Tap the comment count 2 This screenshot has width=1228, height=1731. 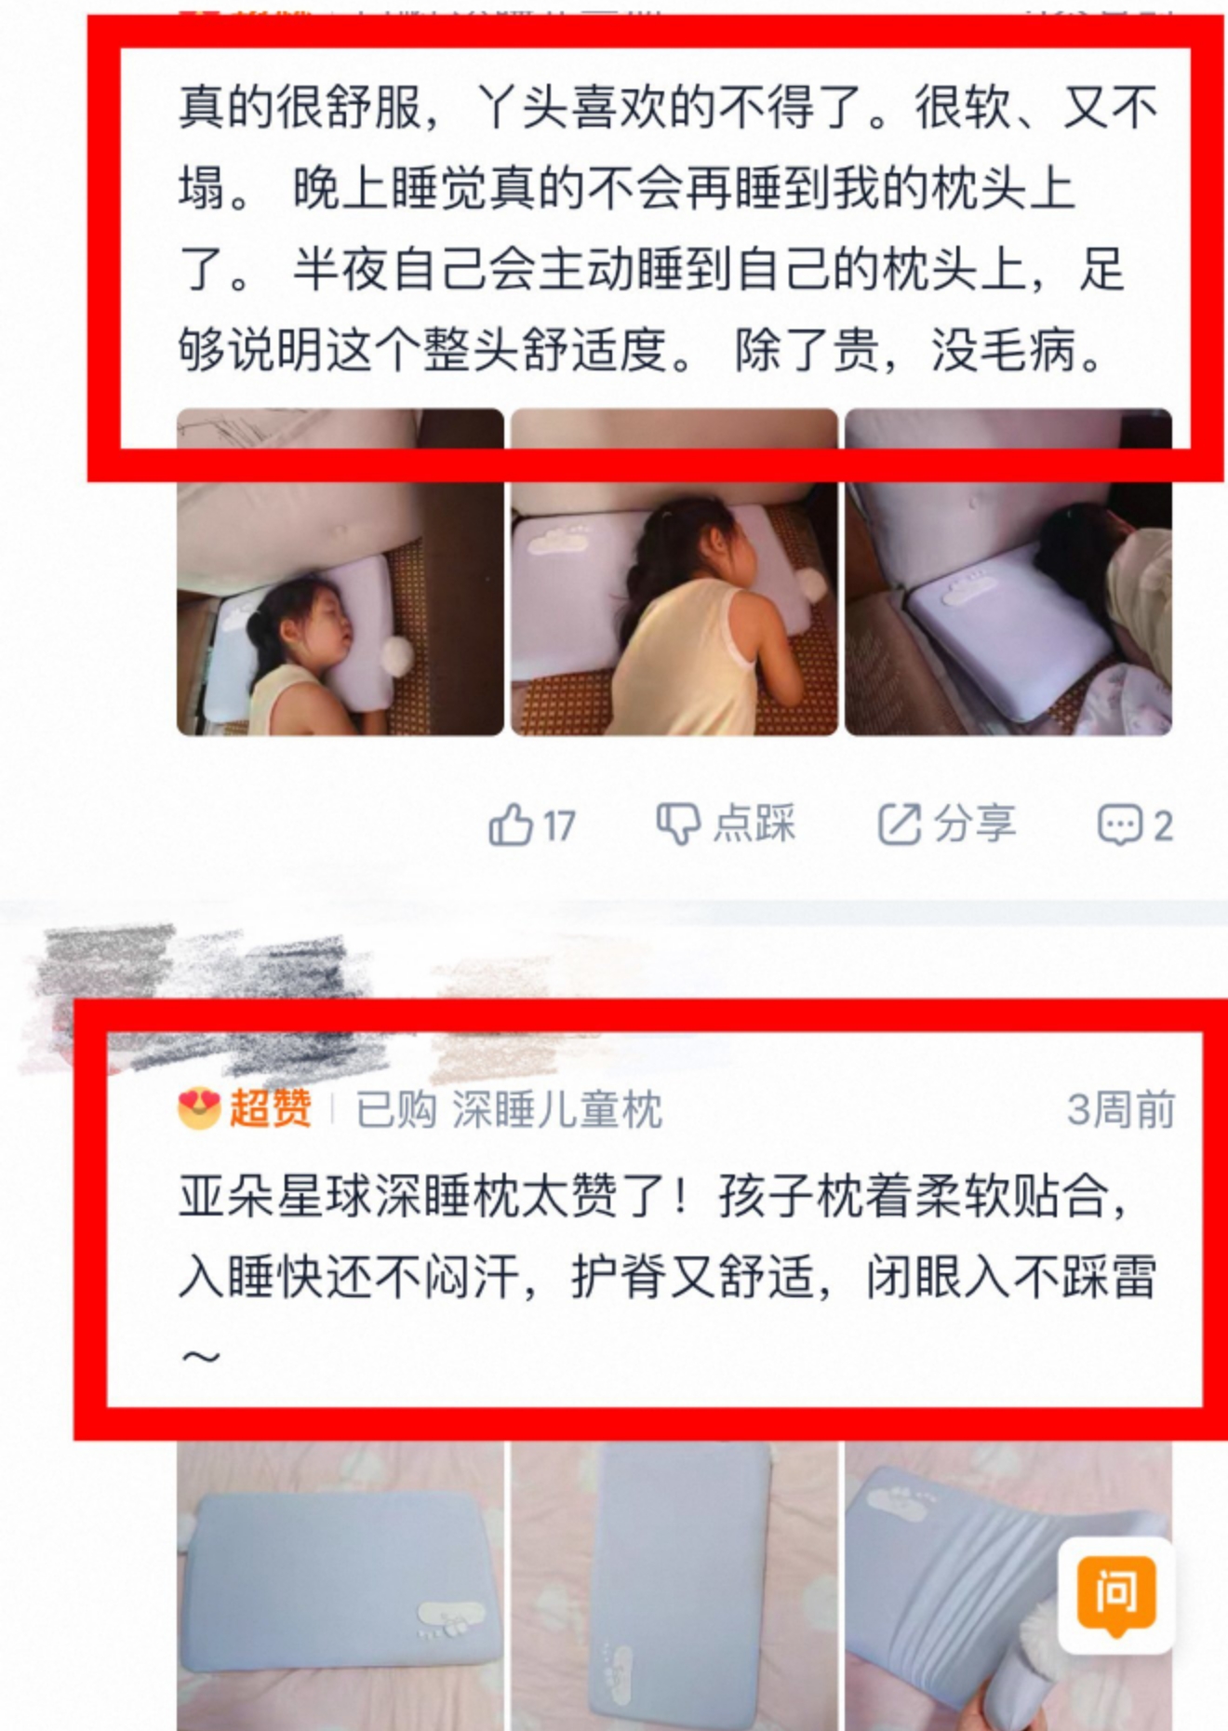click(1163, 825)
